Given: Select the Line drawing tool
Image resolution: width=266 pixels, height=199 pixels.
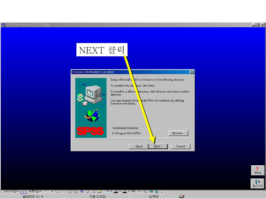Looking at the screenshot, I should click(x=46, y=191).
